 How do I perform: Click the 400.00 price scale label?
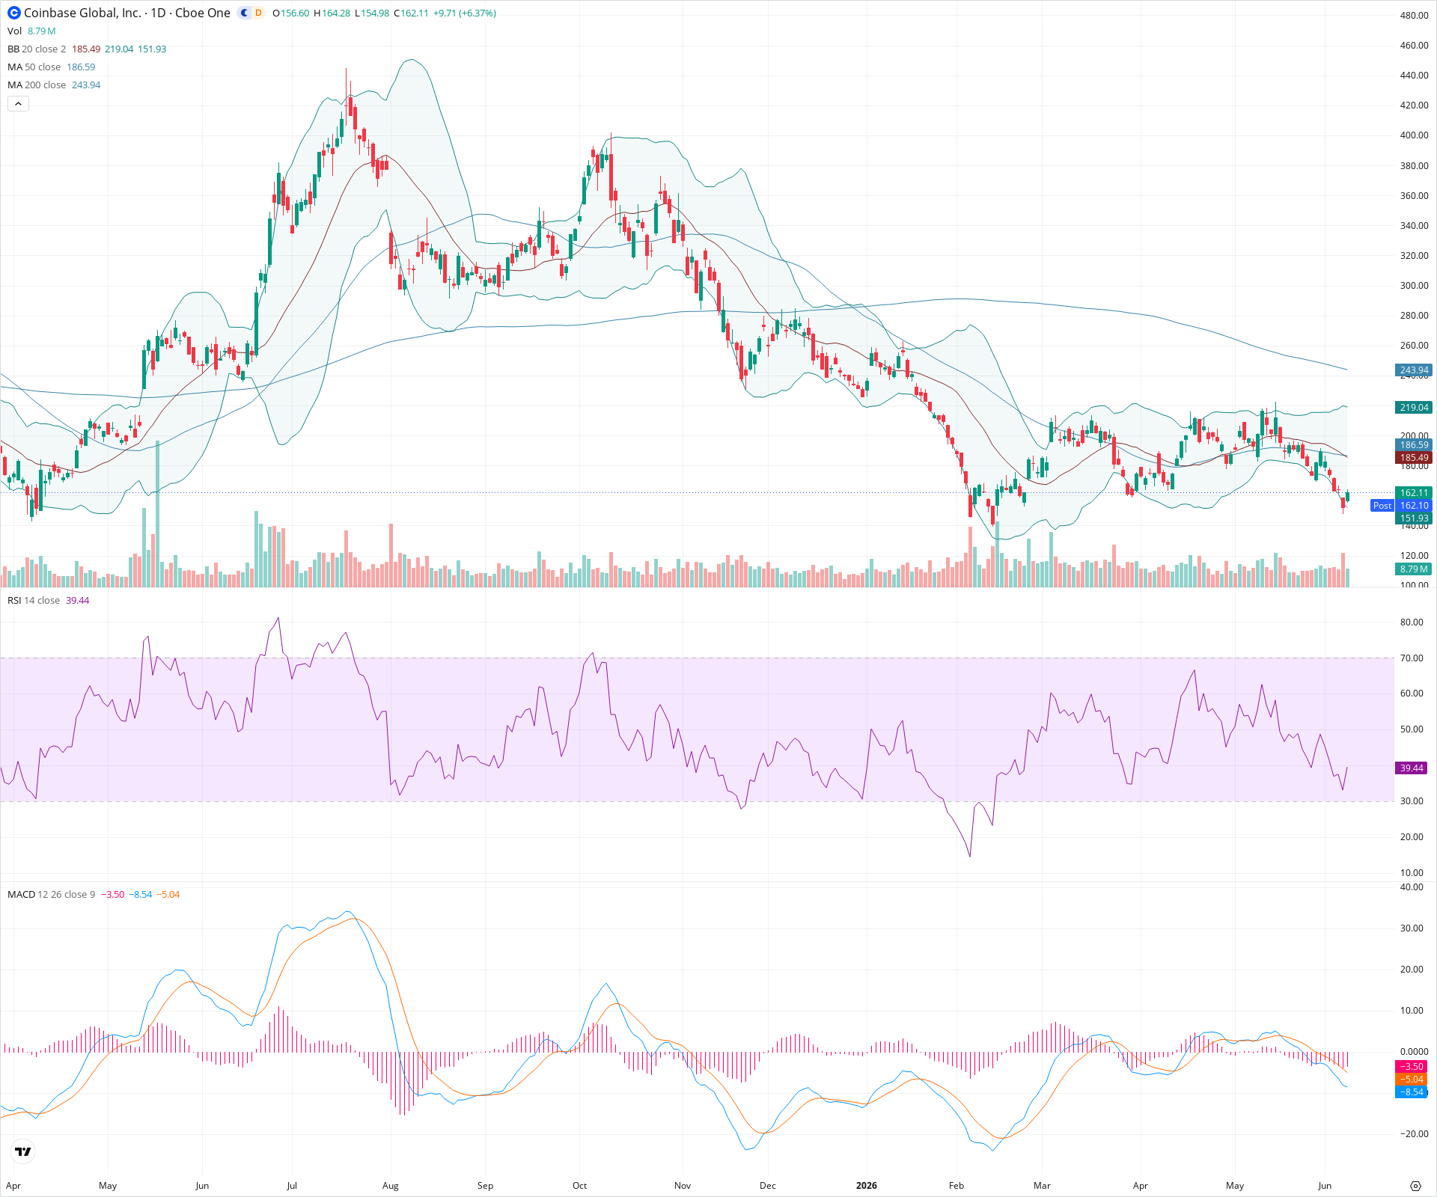pos(1415,135)
